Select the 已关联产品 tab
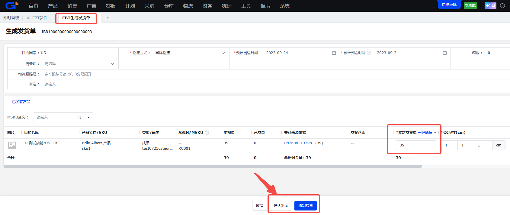510x215 pixels. (21, 102)
